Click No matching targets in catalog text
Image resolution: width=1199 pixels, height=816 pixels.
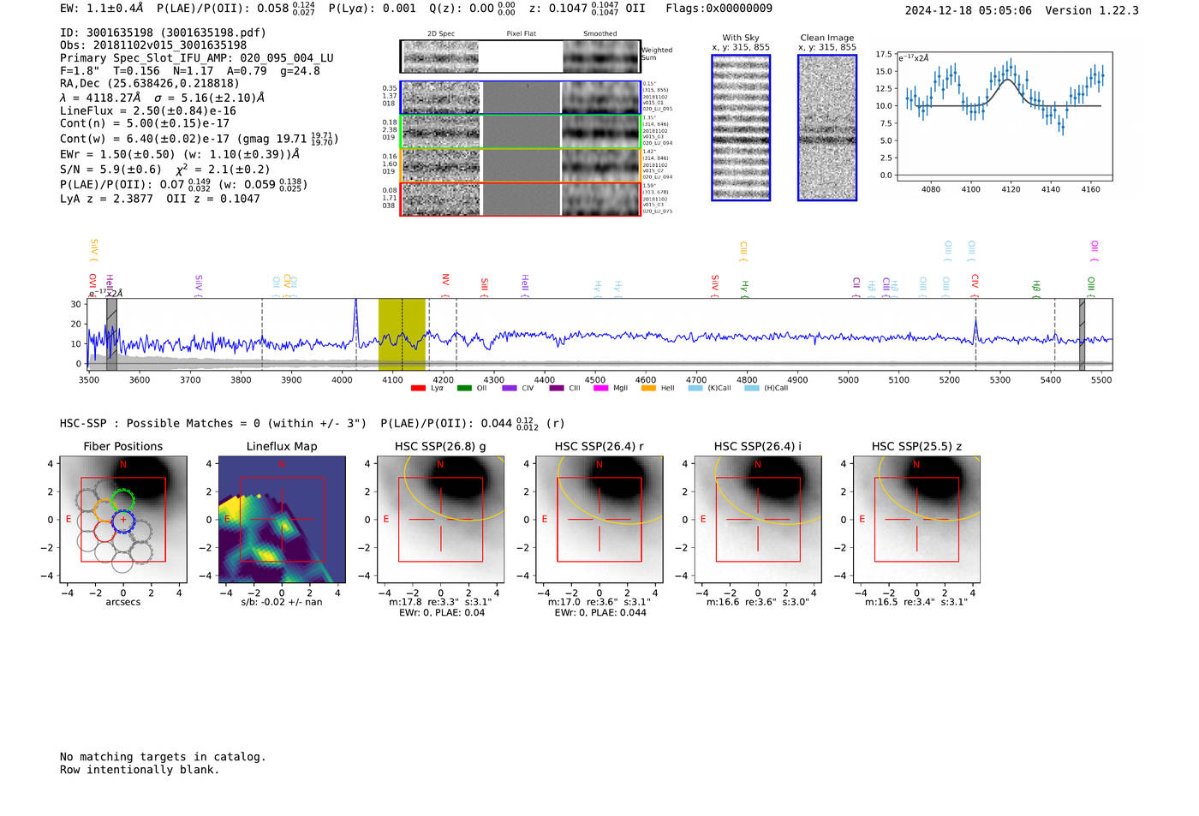163,757
